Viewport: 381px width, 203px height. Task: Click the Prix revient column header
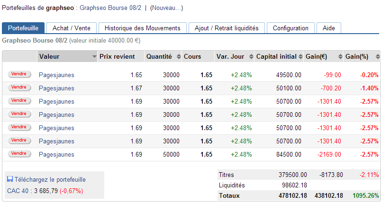[117, 57]
